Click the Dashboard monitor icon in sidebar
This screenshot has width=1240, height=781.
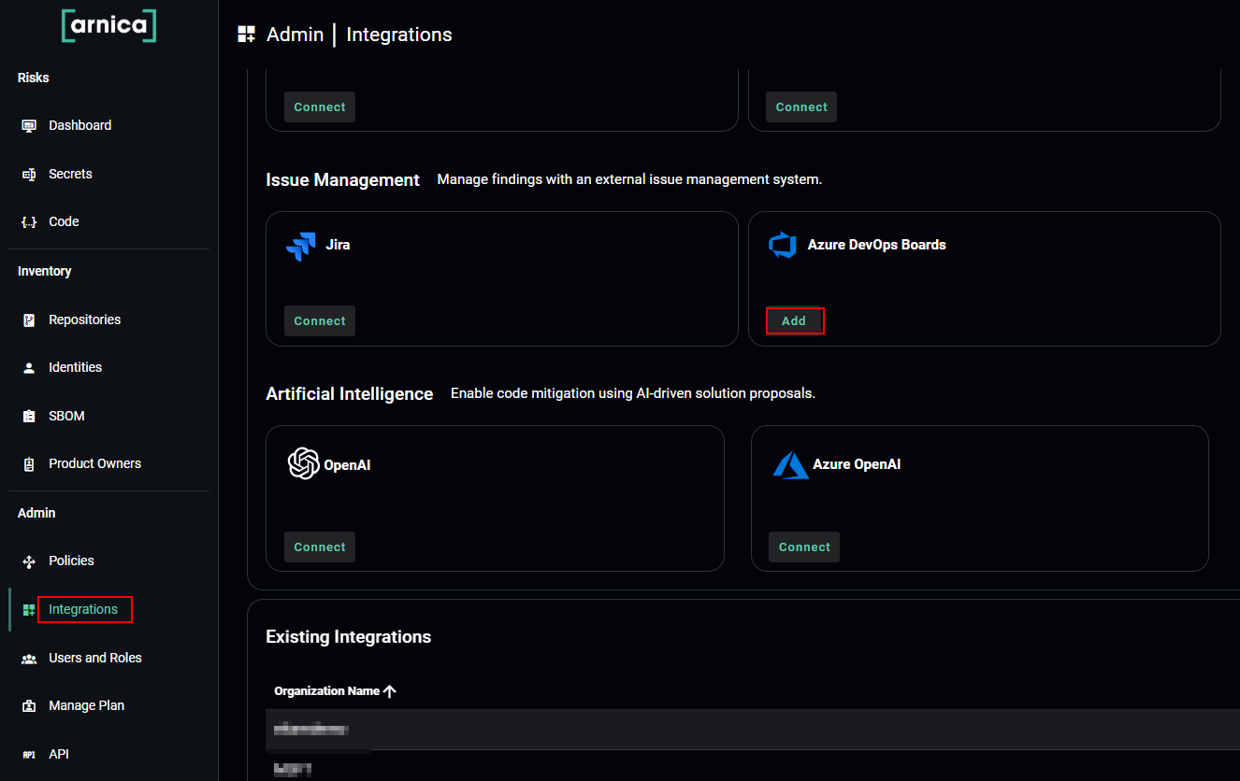click(29, 126)
